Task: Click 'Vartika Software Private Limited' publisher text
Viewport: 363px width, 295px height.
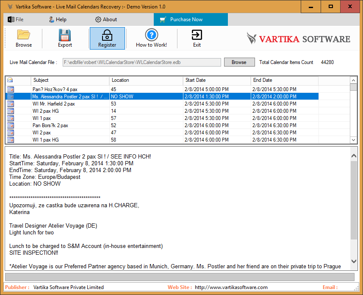Action: pos(69,287)
